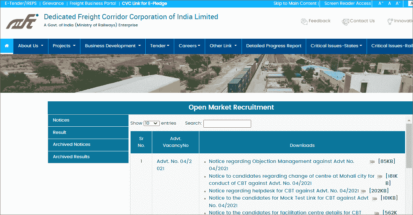The height and width of the screenshot is (215, 413).
Task: Decrease font size with A- control
Action: tap(398, 3)
